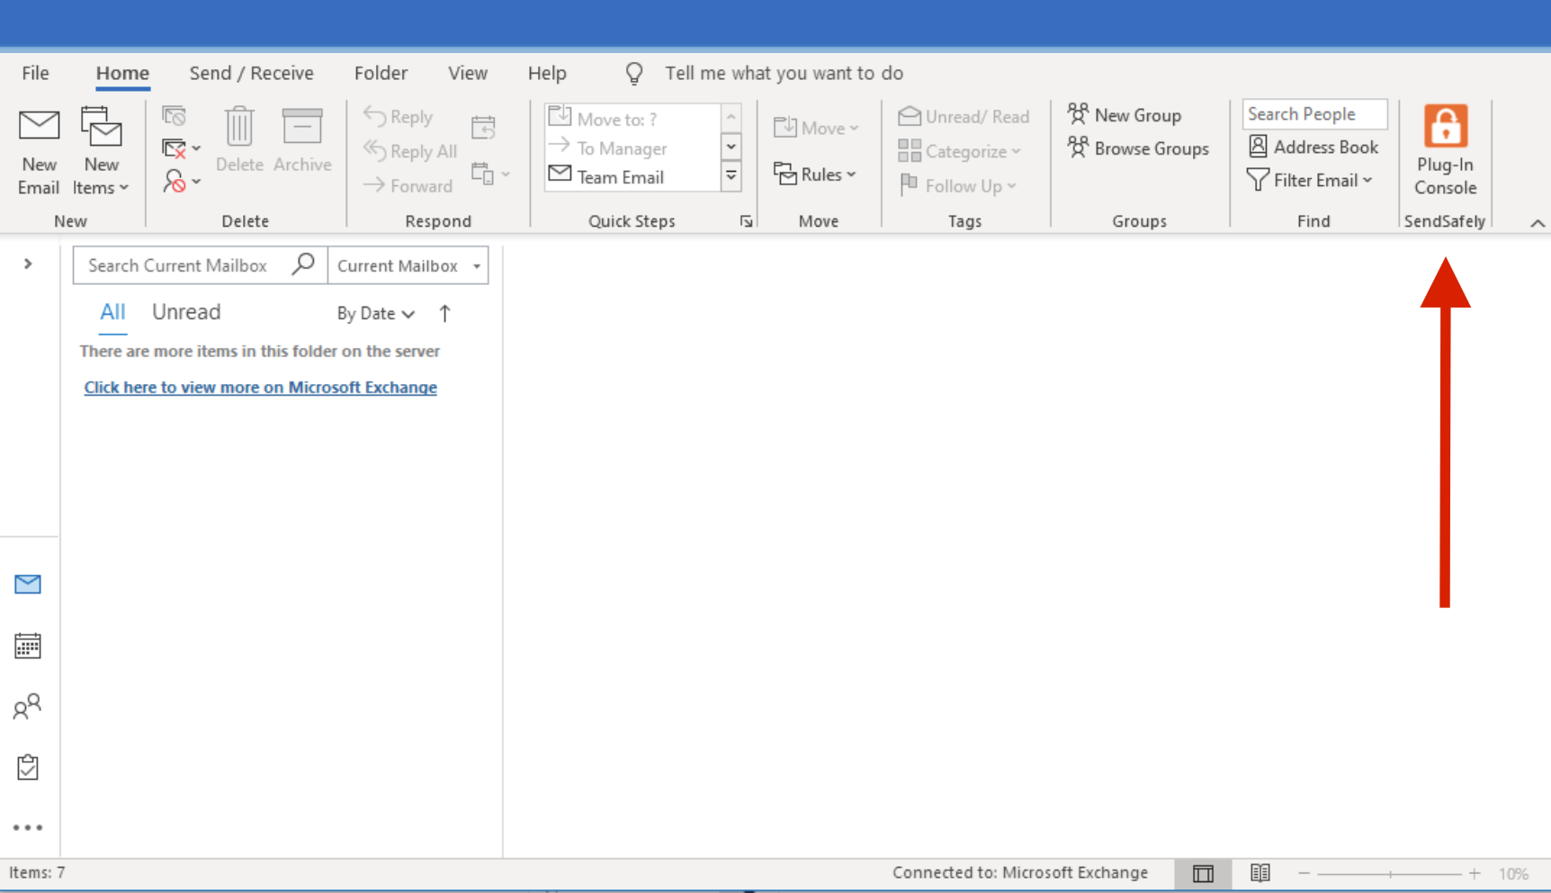Expand the Quick Steps gallery
1551x893 pixels.
[x=731, y=176]
